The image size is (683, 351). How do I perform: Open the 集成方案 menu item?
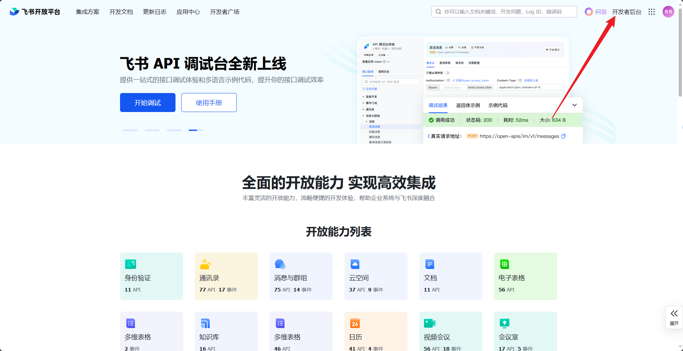[x=88, y=12]
